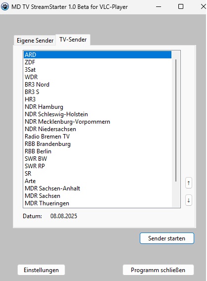Image resolution: width=207 pixels, height=281 pixels.
Task: Select NDR Niedersachsen
Action: tap(97, 129)
